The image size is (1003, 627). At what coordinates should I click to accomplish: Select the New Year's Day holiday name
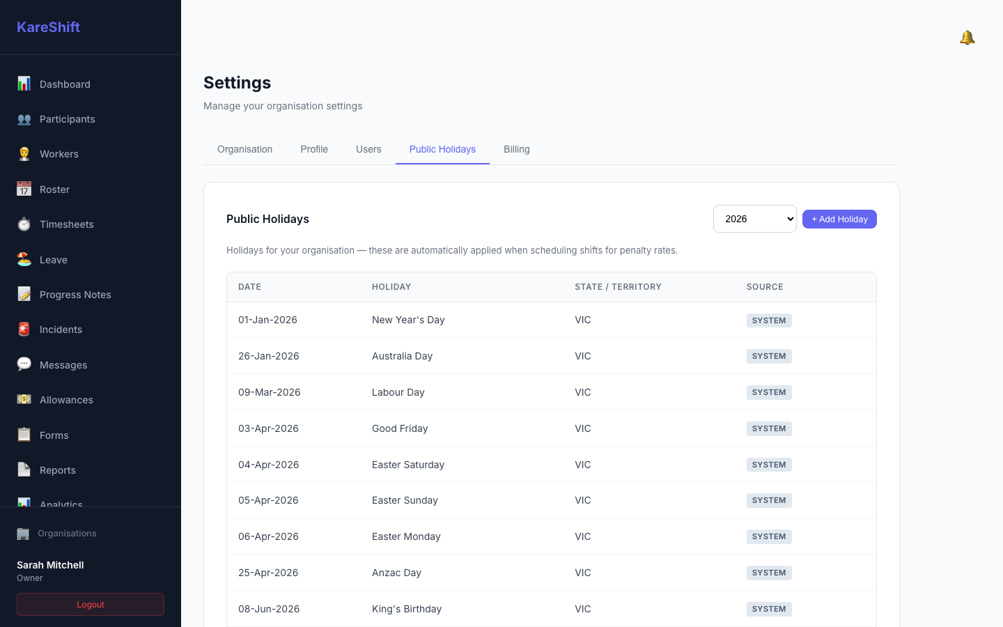click(408, 320)
